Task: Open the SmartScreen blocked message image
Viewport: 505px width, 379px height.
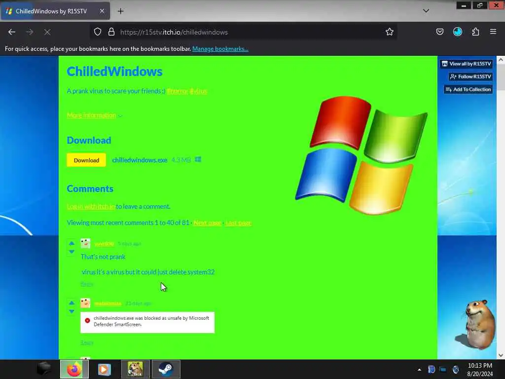Action: pyautogui.click(x=147, y=322)
